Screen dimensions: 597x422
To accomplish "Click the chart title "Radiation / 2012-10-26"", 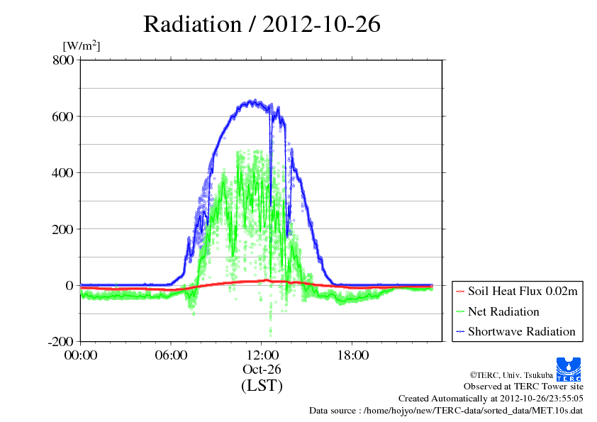I will pyautogui.click(x=262, y=24).
